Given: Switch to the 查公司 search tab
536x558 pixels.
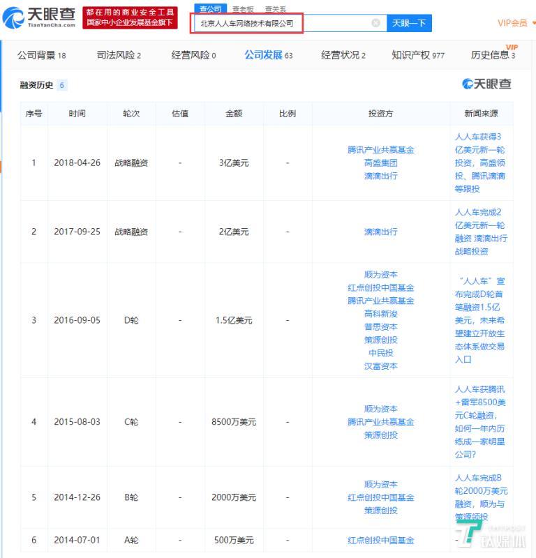Looking at the screenshot, I should pos(210,9).
